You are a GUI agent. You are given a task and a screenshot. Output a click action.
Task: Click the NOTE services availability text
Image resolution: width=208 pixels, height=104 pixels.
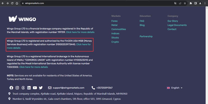[x=50, y=77]
